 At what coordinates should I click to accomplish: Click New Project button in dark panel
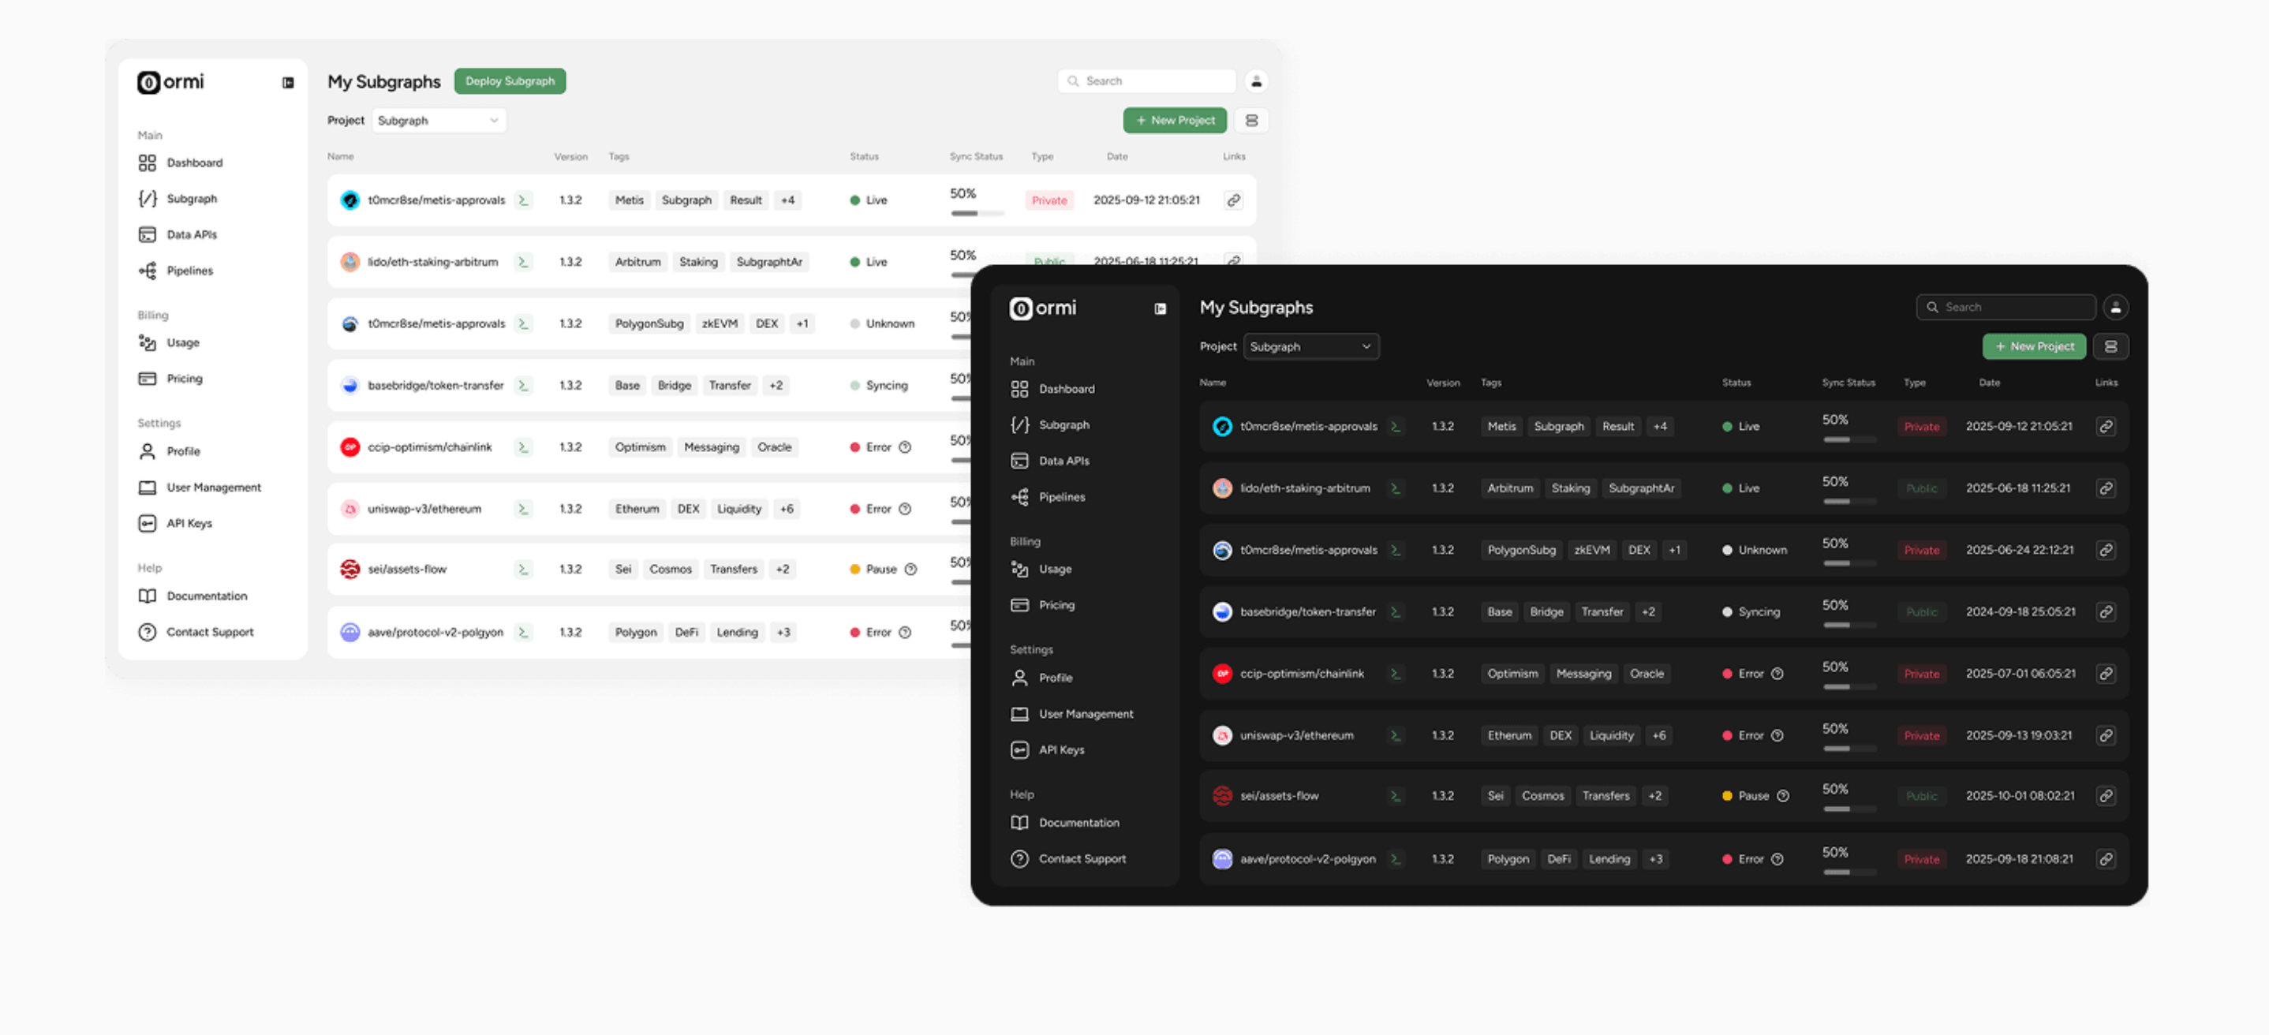(2034, 347)
